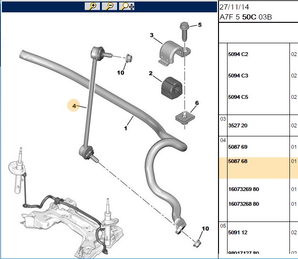Click callout number 5 near bolt
The image size is (298, 259).
(x=200, y=25)
